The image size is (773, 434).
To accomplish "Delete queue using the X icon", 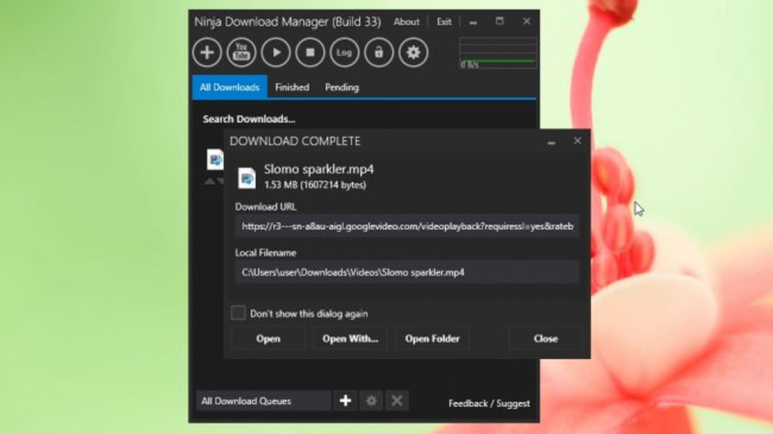I will (397, 400).
